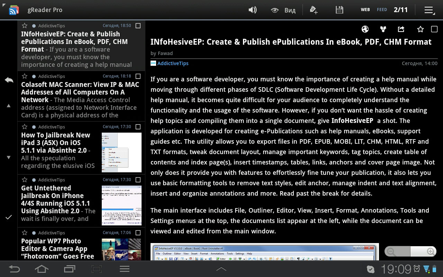
Task: Open thumbnail of the iPad 3 jailbreak article
Action: click(121, 152)
